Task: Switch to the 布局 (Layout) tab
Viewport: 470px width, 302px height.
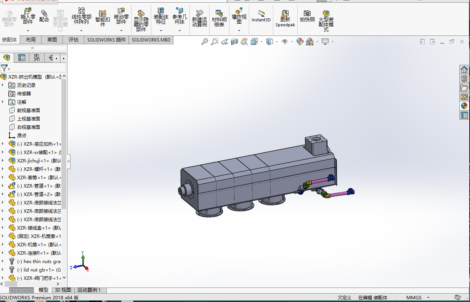Action: [30, 40]
